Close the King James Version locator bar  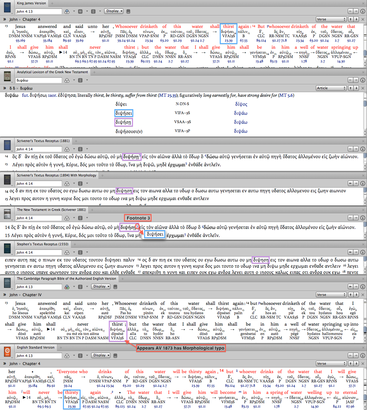(x=363, y=19)
